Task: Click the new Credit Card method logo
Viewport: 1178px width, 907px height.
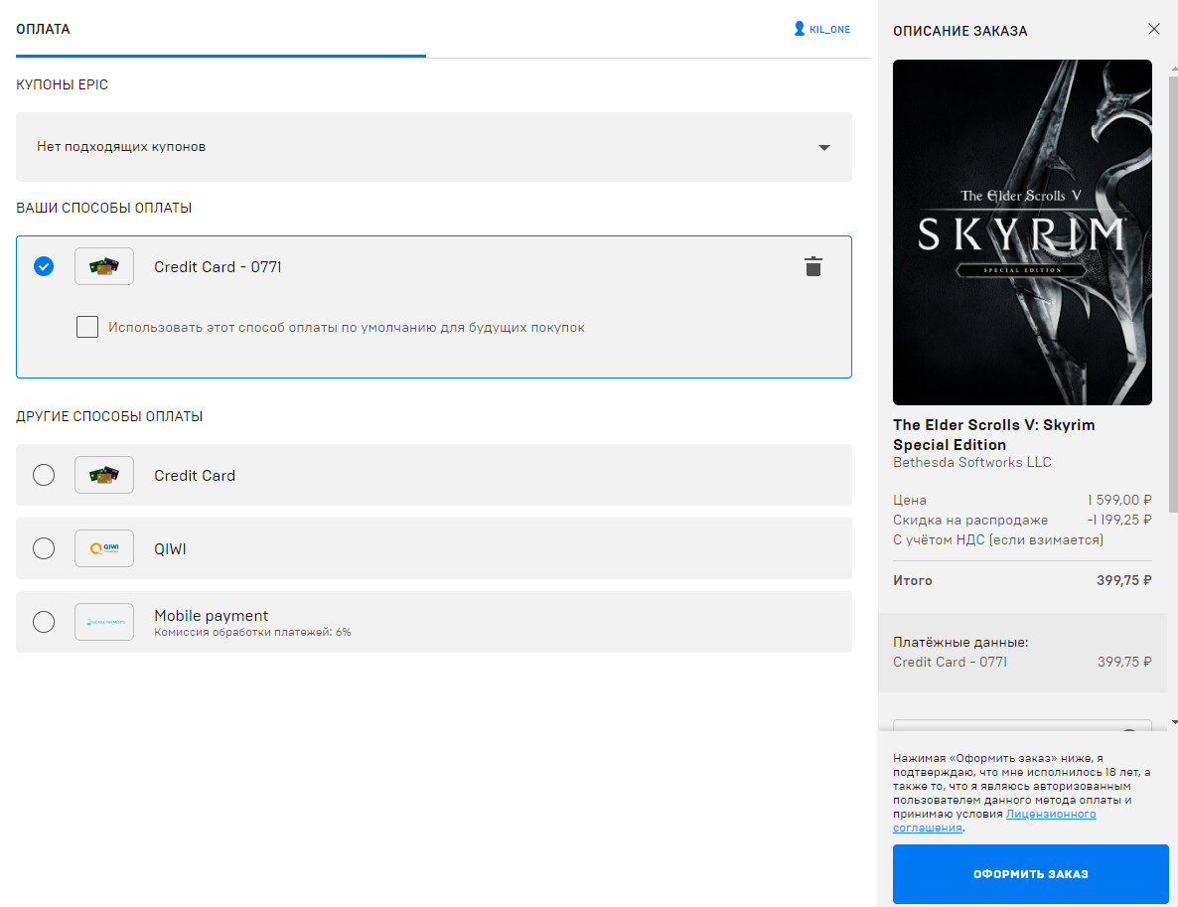Action: tap(104, 475)
